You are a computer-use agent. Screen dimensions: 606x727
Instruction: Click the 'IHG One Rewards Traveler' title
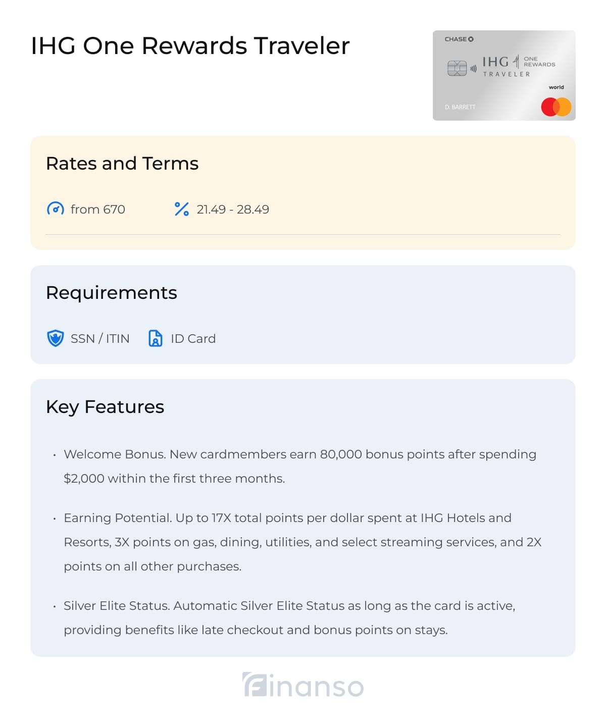pos(190,46)
